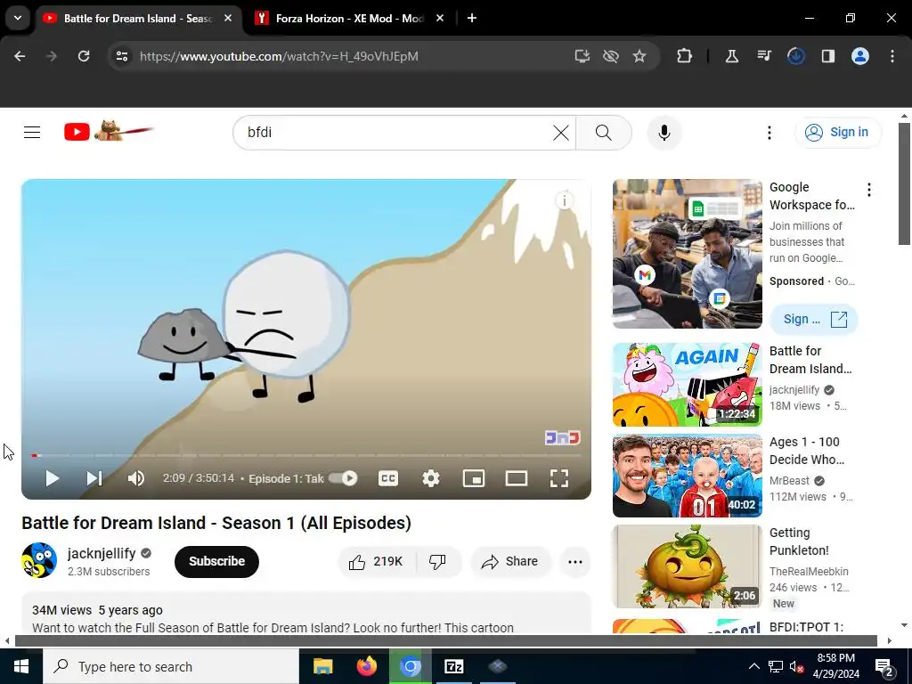This screenshot has height=684, width=912.
Task: Toggle the autoplay switch in the player
Action: click(x=343, y=478)
